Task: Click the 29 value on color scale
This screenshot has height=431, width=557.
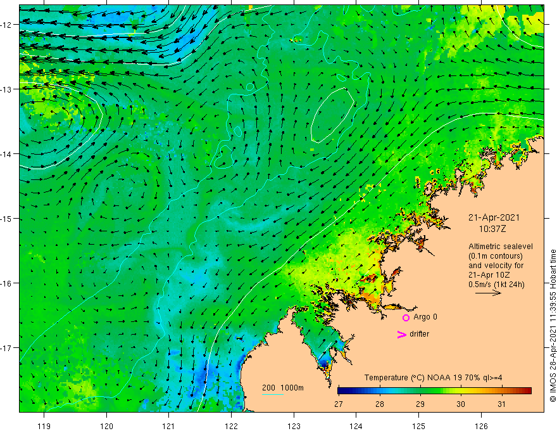Action: point(420,404)
